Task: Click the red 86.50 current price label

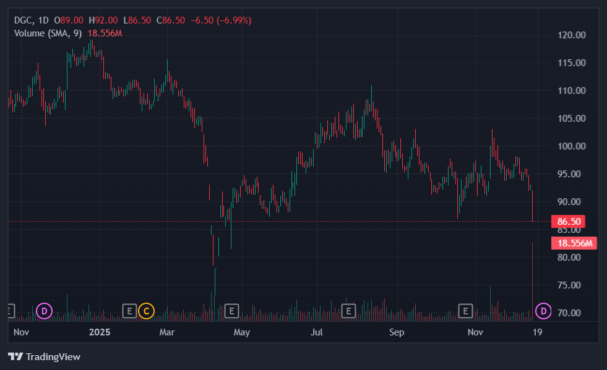Action: click(x=569, y=221)
